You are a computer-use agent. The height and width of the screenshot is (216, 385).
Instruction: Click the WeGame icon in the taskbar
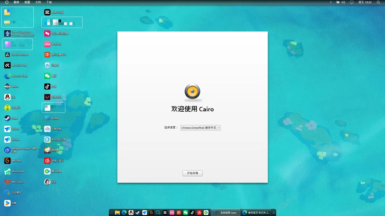pos(151,212)
